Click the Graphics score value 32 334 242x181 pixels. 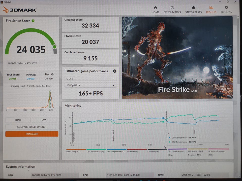tap(90, 26)
